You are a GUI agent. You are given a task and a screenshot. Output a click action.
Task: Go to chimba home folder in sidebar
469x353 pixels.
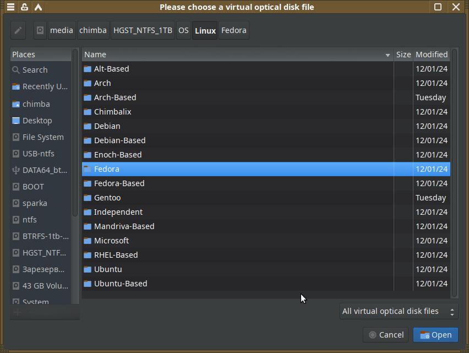[36, 104]
